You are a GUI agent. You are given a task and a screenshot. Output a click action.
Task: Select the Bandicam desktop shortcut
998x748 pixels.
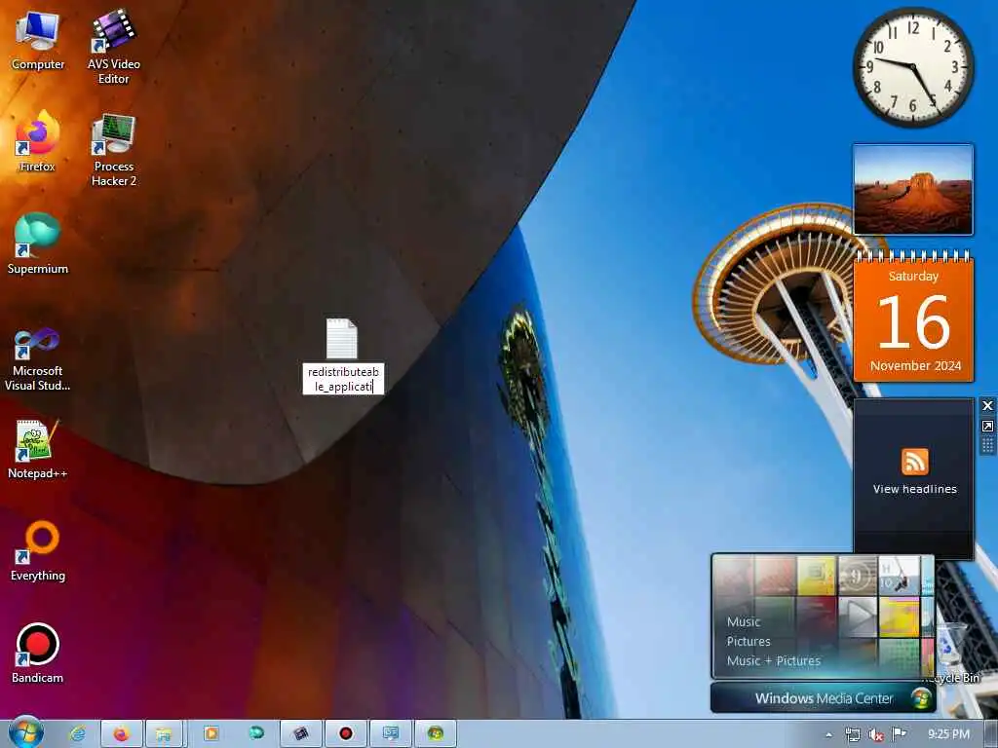click(x=38, y=654)
